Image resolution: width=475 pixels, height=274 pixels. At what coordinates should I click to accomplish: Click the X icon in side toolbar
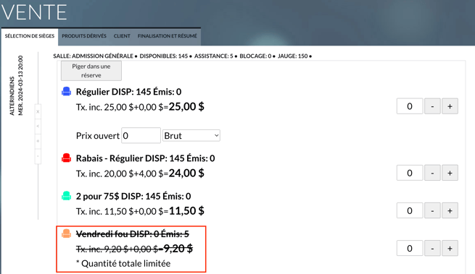pos(38,112)
